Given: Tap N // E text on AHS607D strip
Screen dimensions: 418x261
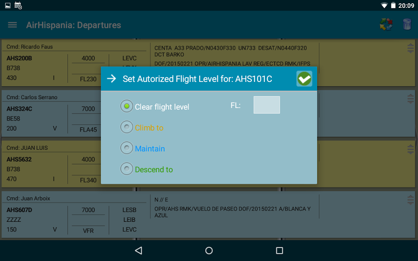Looking at the screenshot, I should point(161,200).
